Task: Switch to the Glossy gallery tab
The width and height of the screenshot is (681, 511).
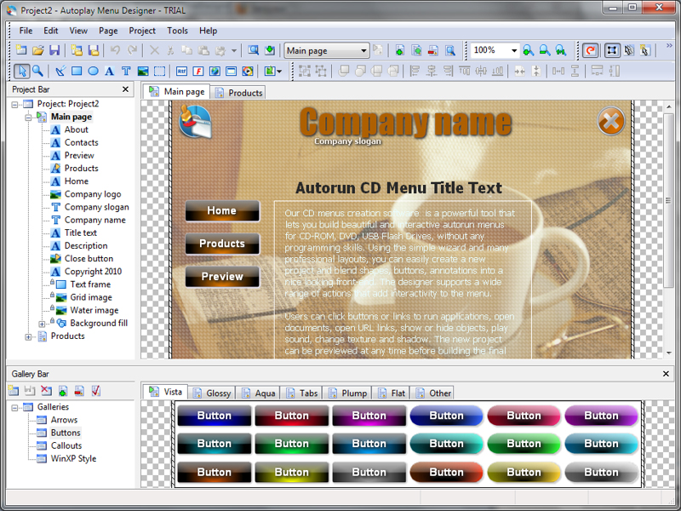Action: pos(211,393)
